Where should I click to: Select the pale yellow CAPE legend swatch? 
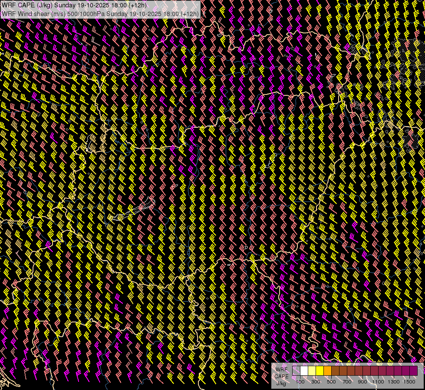pyautogui.click(x=312, y=371)
